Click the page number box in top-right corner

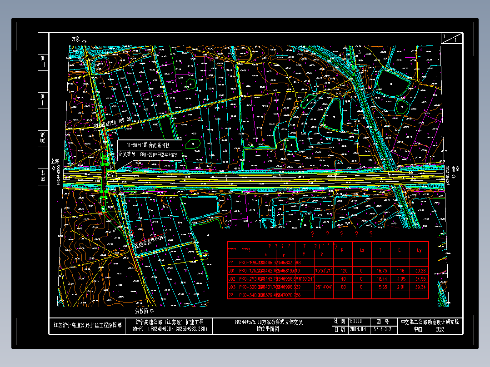coord(452,38)
